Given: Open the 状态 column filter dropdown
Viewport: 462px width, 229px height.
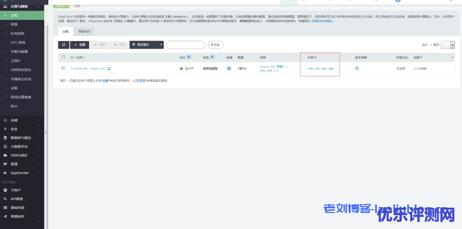Looking at the screenshot, I should click(189, 58).
